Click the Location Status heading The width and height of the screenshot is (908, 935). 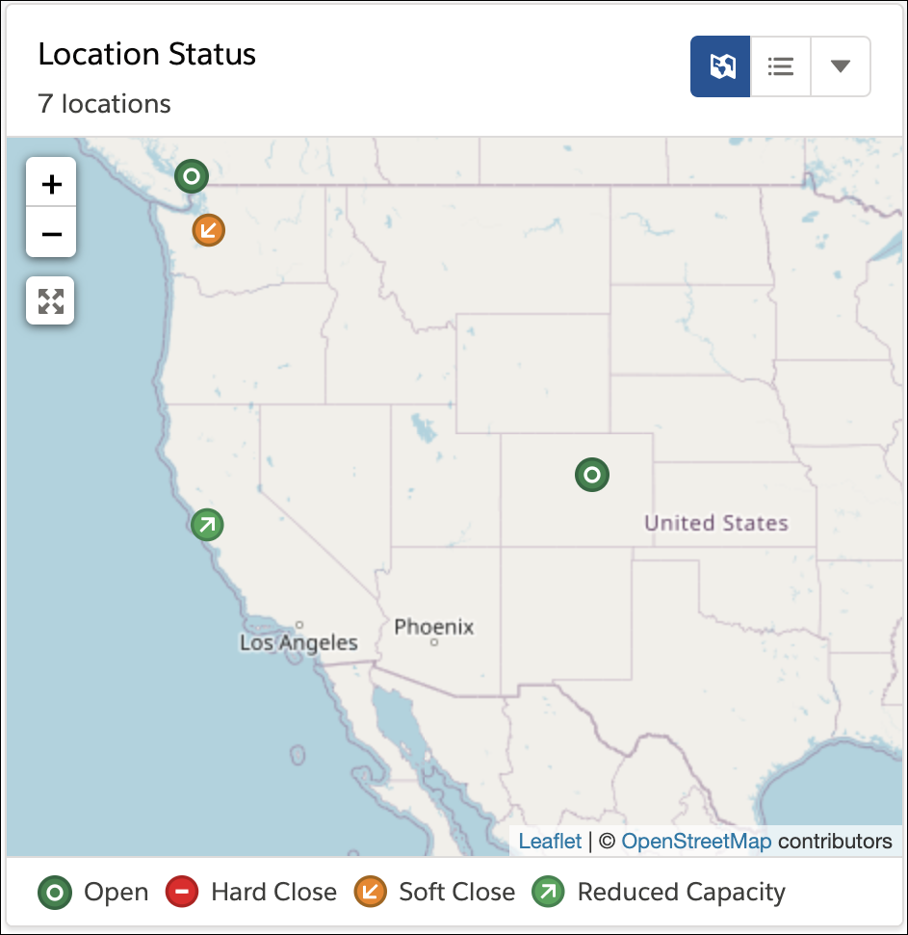coord(147,54)
